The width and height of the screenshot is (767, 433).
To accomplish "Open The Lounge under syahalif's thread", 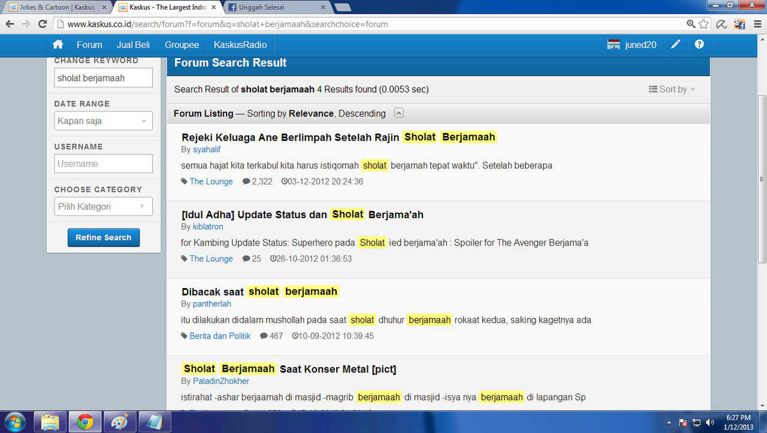I will (211, 181).
